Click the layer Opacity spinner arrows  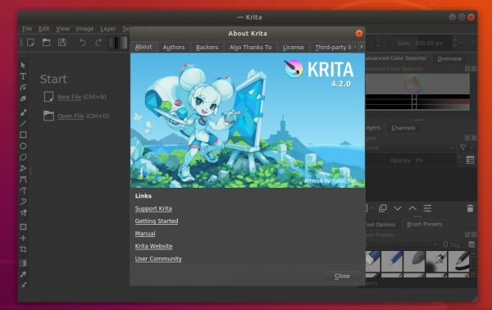click(x=459, y=161)
